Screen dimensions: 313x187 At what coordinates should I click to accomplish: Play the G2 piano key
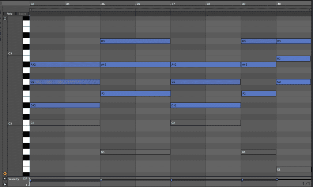(26, 82)
